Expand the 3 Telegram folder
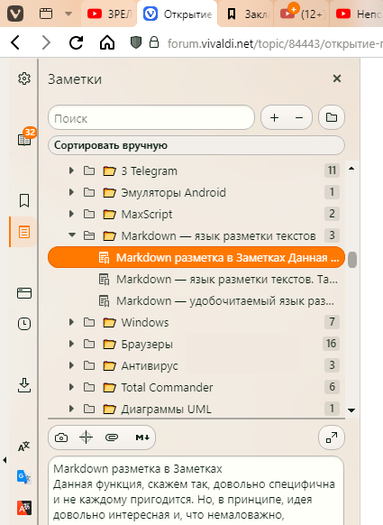 [x=71, y=170]
